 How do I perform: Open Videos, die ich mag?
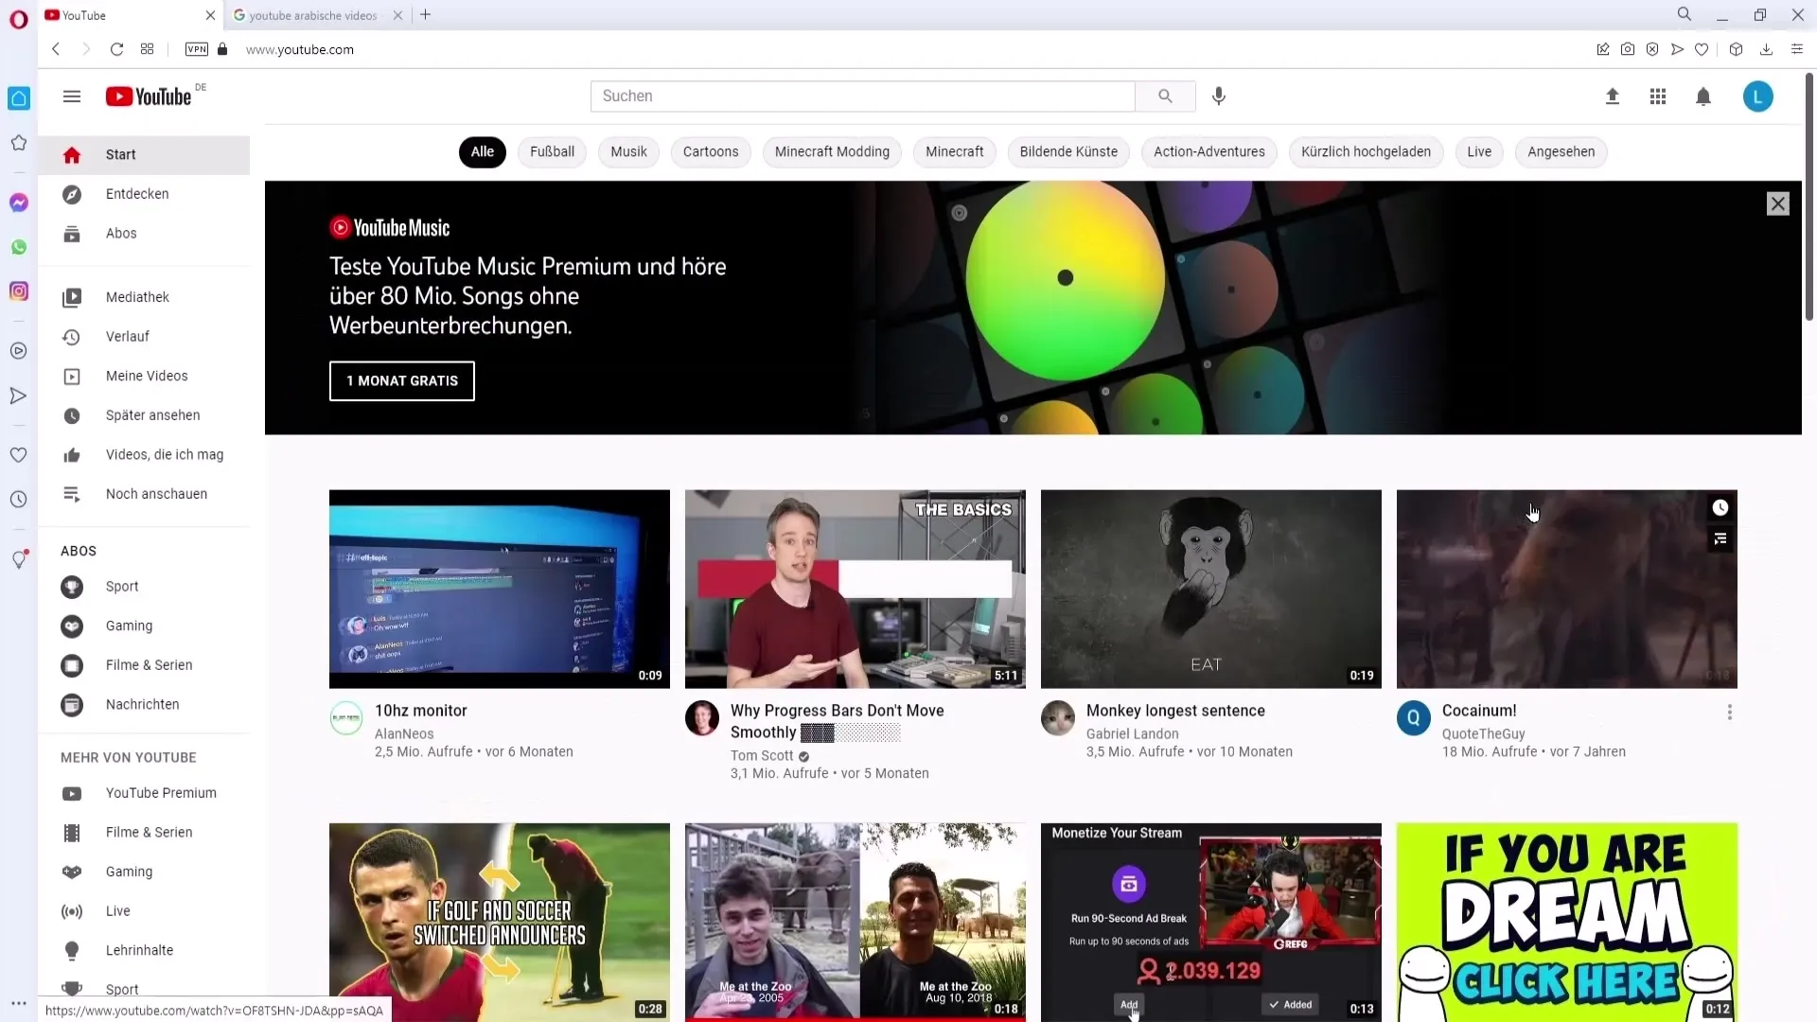[x=144, y=455]
